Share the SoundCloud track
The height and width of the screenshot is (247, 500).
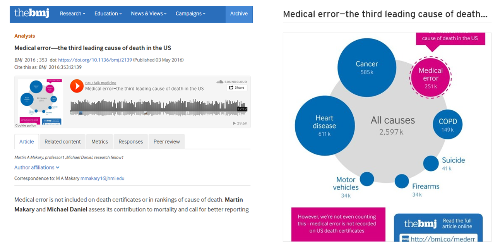(x=236, y=87)
